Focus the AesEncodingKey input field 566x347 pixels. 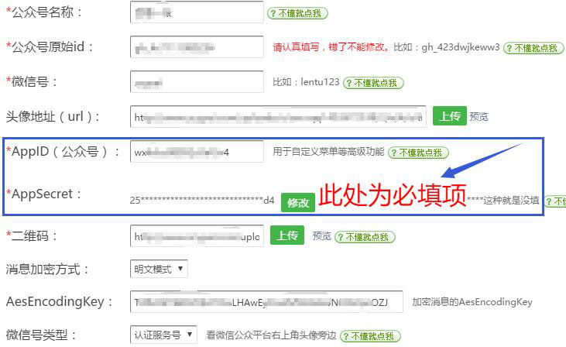click(x=266, y=301)
